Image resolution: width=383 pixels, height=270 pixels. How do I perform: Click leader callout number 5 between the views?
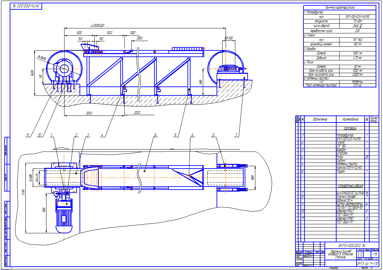[213, 135]
